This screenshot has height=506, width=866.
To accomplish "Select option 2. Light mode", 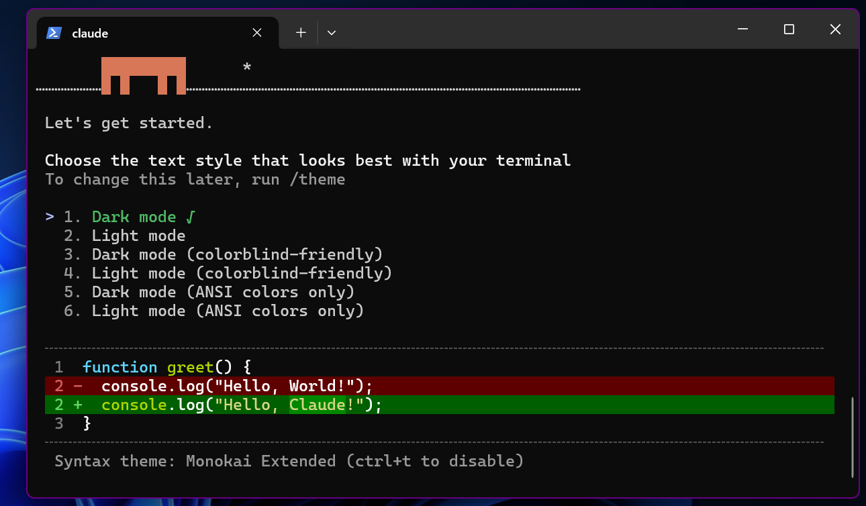I will coord(125,236).
